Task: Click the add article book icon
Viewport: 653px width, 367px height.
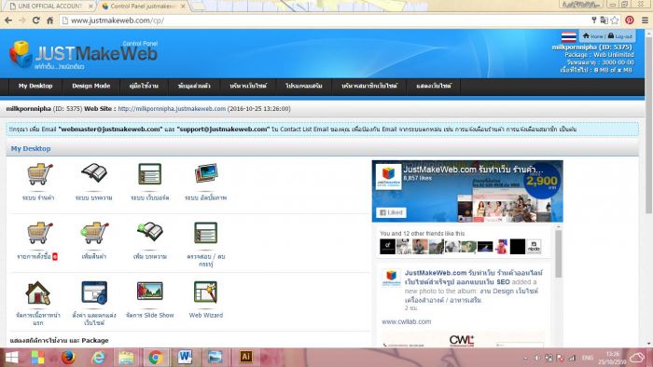Action: (x=150, y=232)
